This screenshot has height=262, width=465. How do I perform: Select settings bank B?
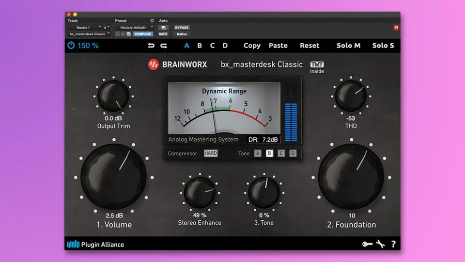(200, 46)
